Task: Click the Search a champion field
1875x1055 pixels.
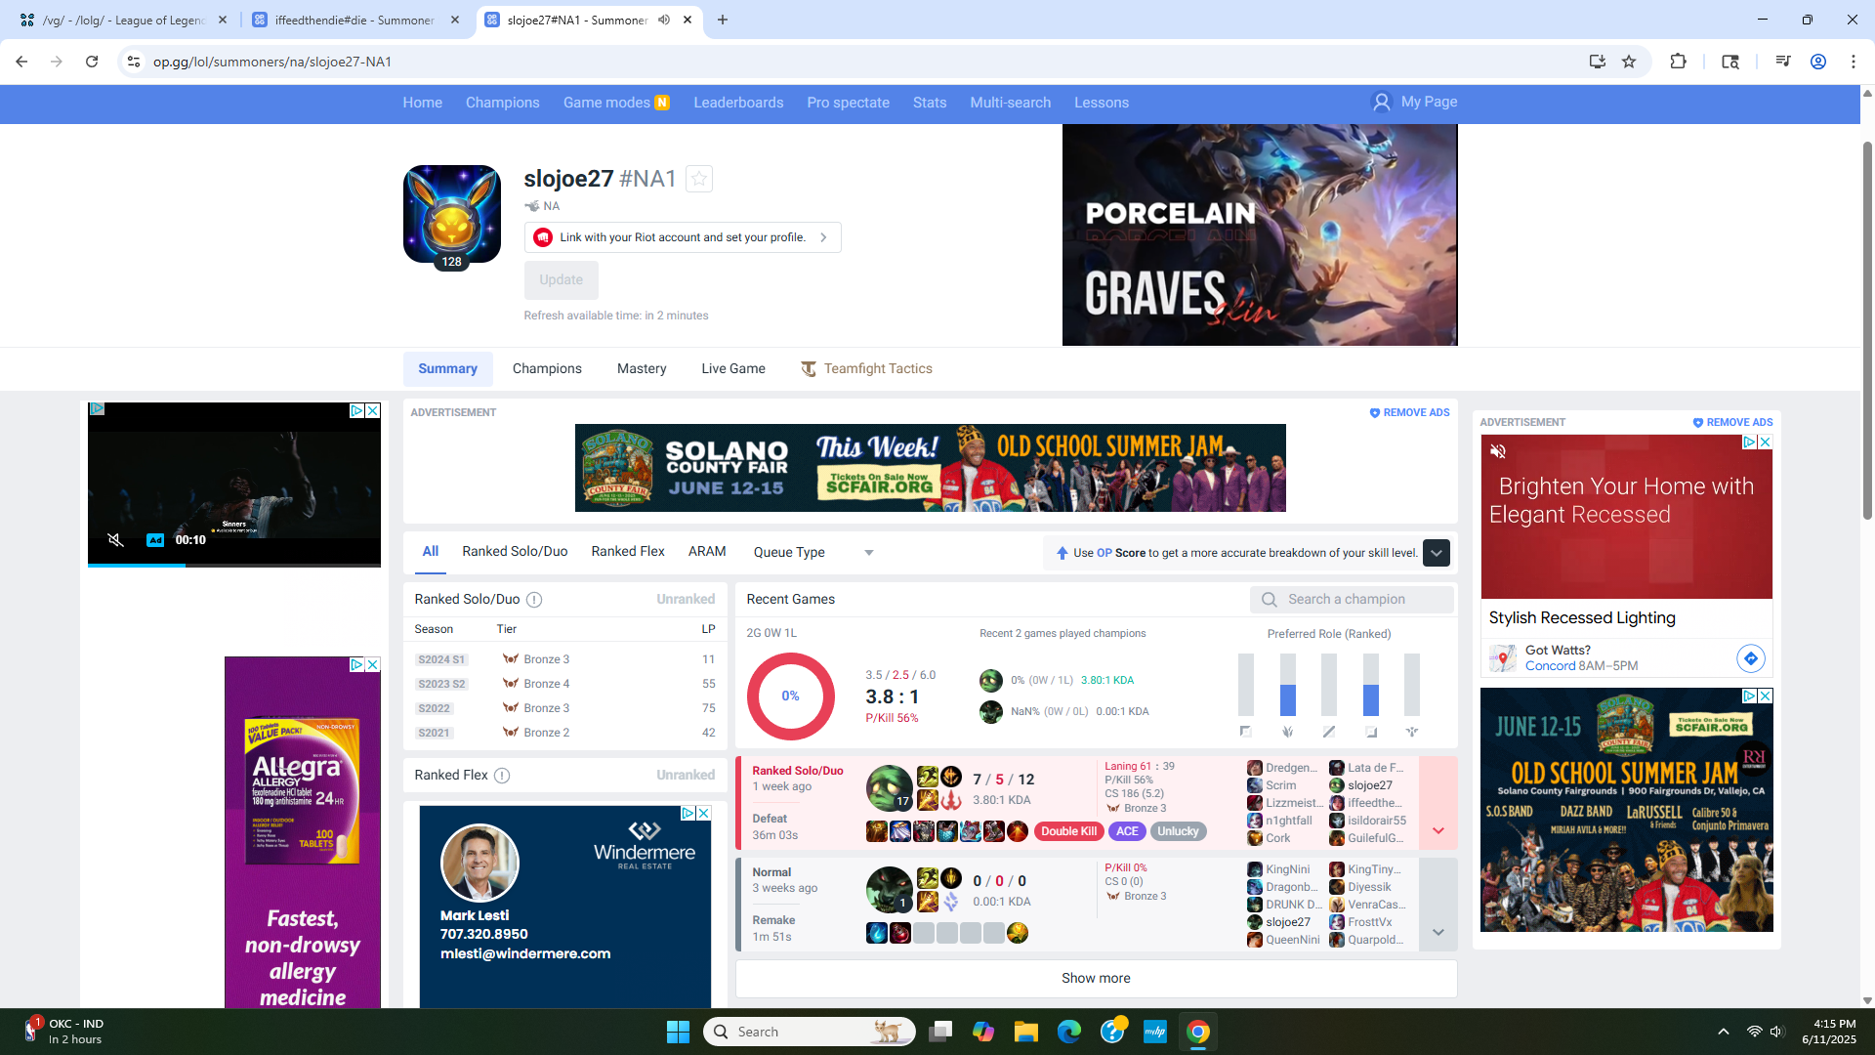Action: [1352, 600]
